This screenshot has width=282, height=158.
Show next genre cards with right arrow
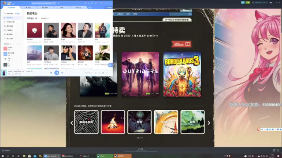point(209,123)
